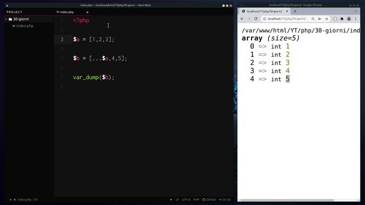Click 'array (size=5)' output text
Image resolution: width=365 pixels, height=205 pixels.
[x=270, y=38]
